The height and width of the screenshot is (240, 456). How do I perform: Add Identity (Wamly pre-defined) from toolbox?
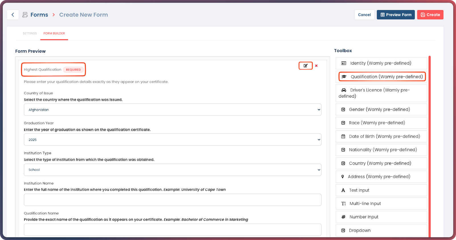click(381, 63)
